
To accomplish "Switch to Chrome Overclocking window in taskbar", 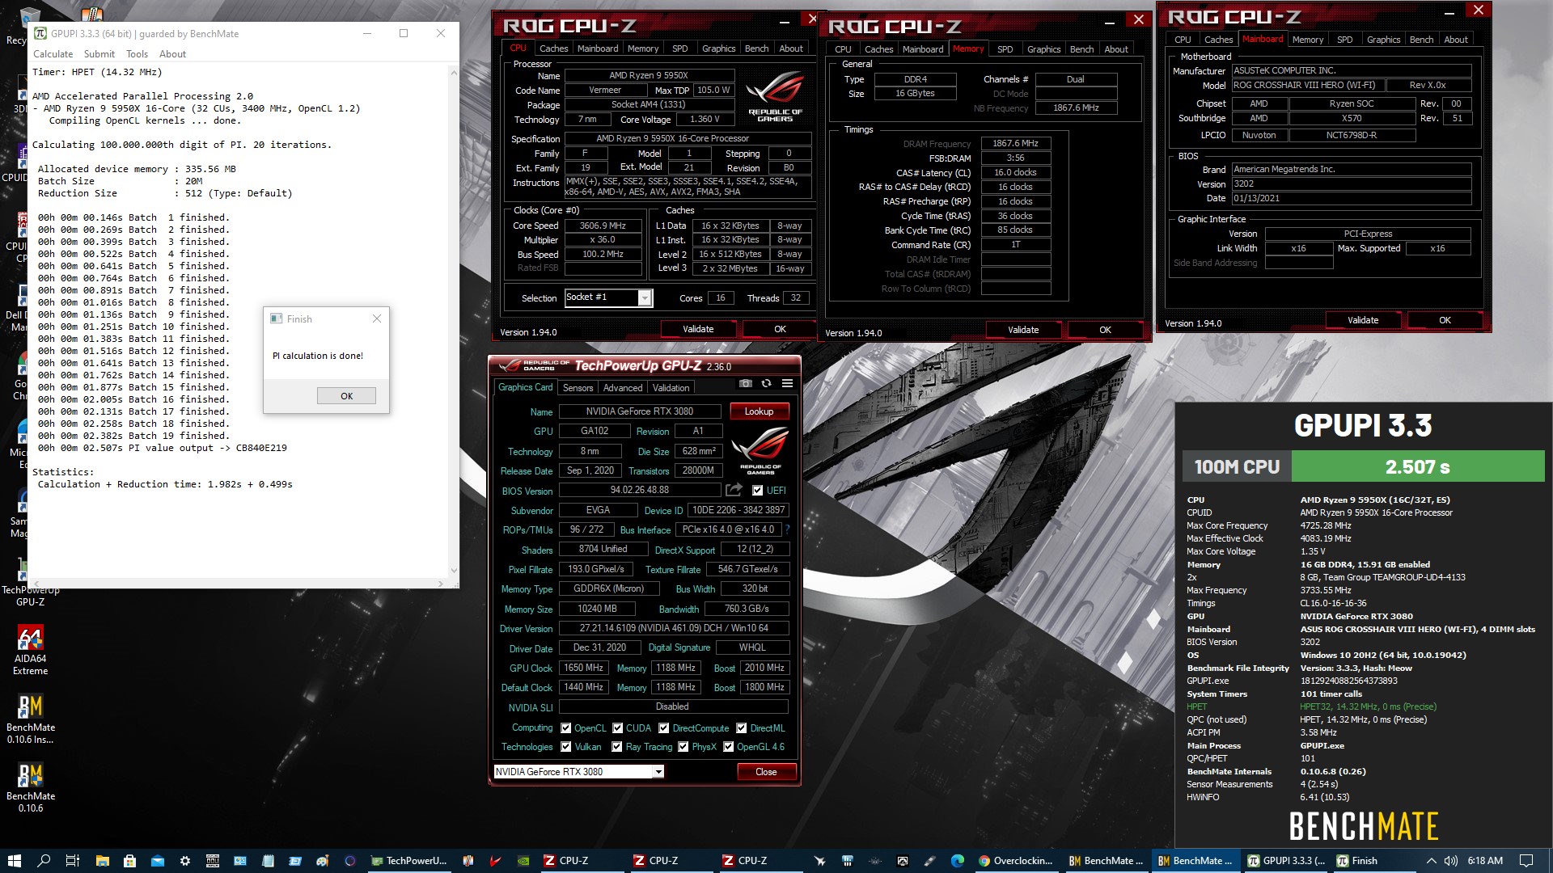I will coord(1016,861).
